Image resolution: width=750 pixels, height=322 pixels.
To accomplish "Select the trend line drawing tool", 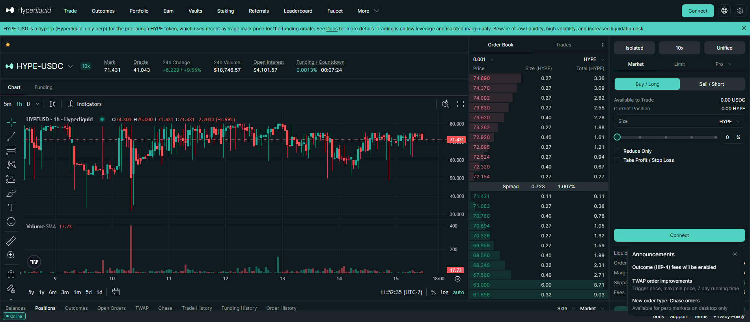I will [x=11, y=137].
